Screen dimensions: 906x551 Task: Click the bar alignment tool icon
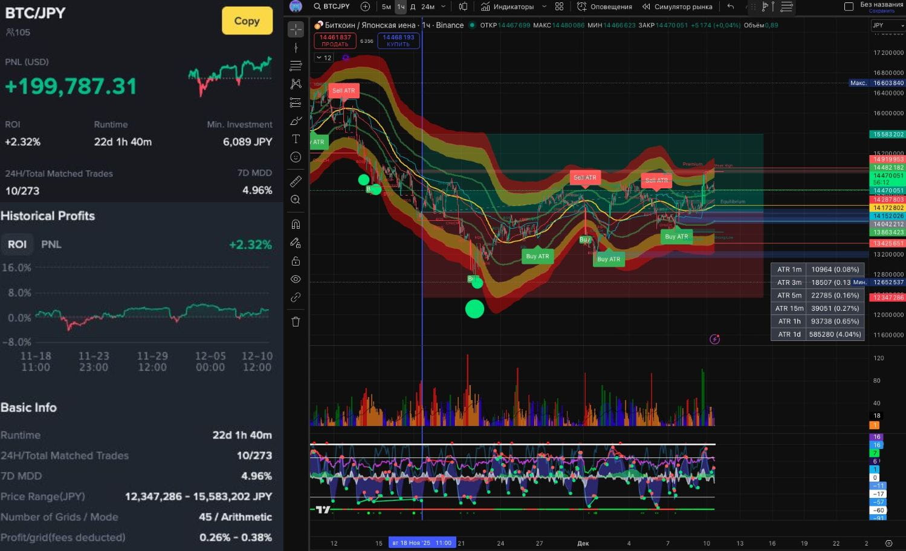[768, 7]
